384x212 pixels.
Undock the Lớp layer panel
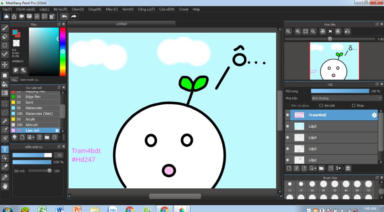tap(377, 84)
